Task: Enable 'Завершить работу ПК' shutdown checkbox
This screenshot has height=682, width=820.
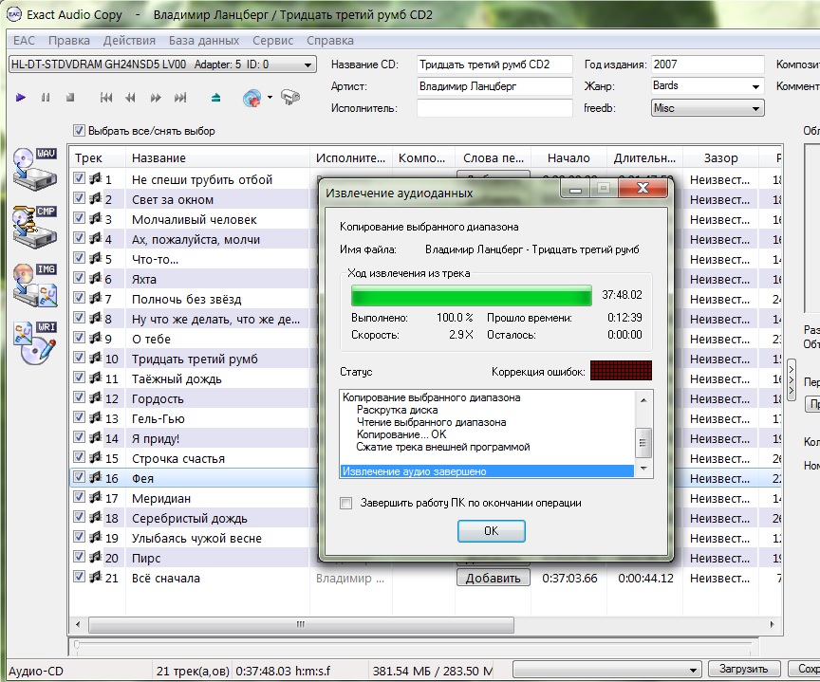Action: pos(346,503)
